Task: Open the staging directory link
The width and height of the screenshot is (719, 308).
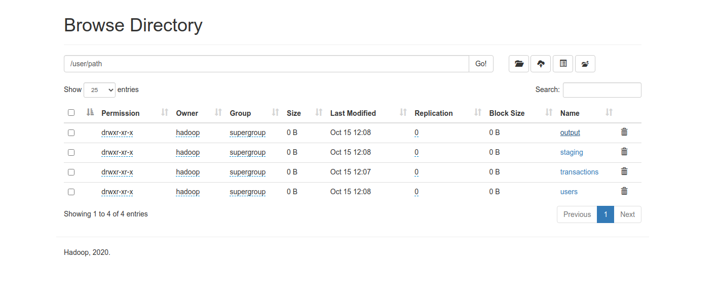Action: pyautogui.click(x=572, y=152)
